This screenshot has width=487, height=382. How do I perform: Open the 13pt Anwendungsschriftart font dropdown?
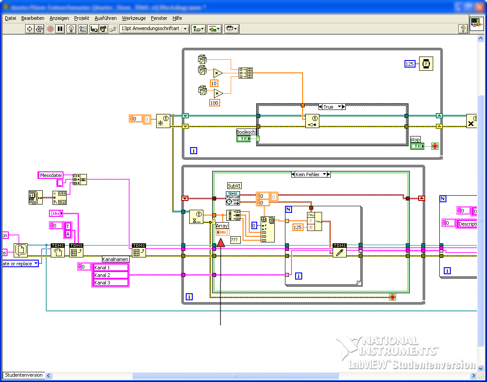pyautogui.click(x=155, y=29)
